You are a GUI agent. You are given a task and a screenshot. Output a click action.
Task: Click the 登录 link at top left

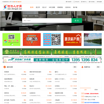[15, 2]
